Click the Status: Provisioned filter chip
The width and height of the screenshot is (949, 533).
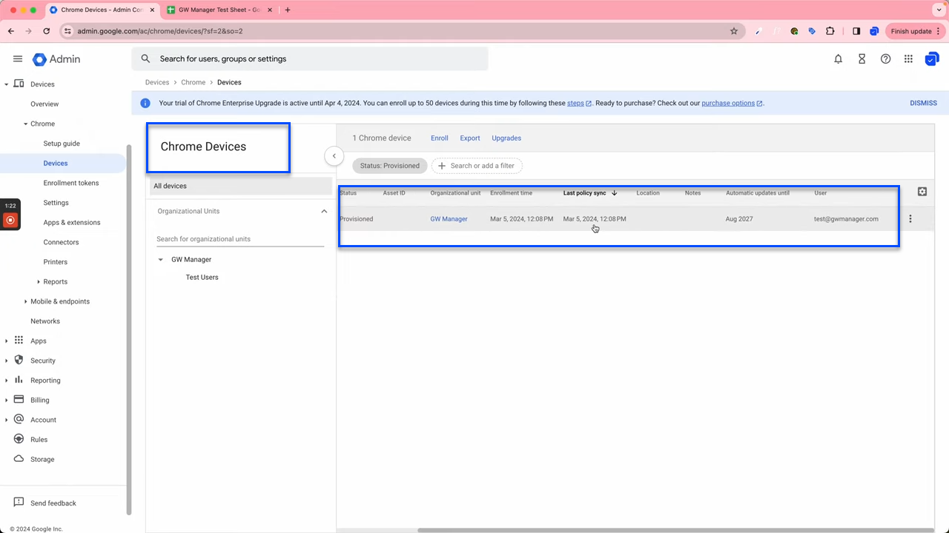(x=390, y=166)
